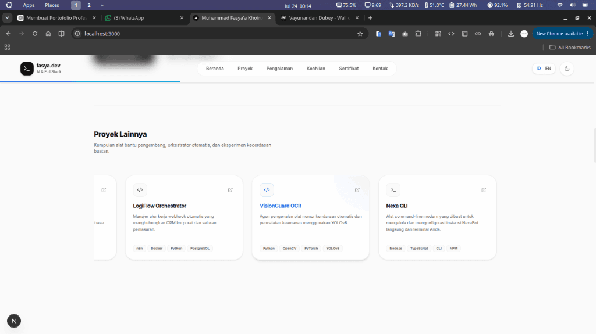The image size is (596, 334).
Task: Click the code brackets extension icon
Action: pos(451,34)
